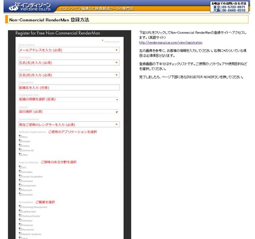Click the phone inquiry contact box in header
This screenshot has height=239, width=255.
[x=229, y=7]
